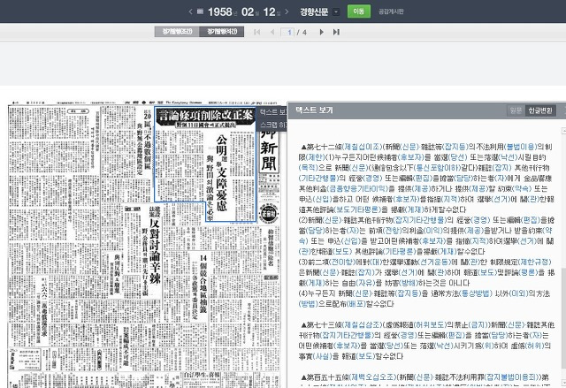
Task: Click the day 12 in the date bar
Action: point(269,11)
